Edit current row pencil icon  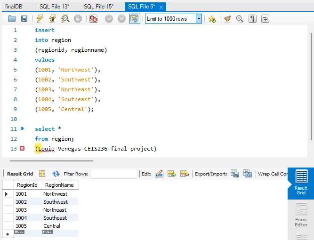(159, 174)
